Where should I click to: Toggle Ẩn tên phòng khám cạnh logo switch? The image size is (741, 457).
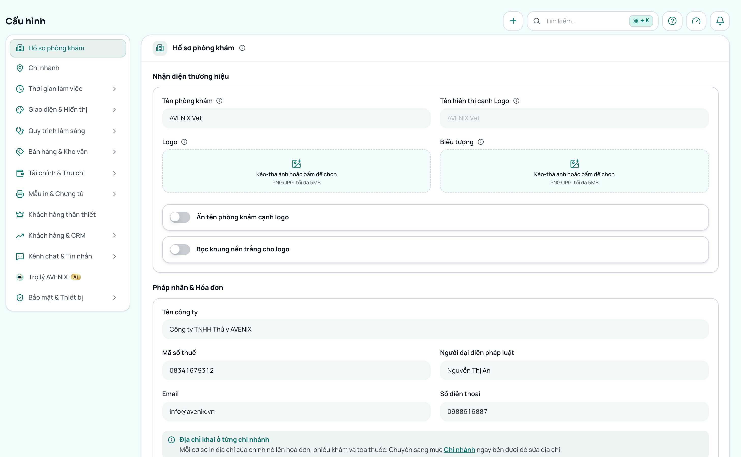pyautogui.click(x=180, y=217)
